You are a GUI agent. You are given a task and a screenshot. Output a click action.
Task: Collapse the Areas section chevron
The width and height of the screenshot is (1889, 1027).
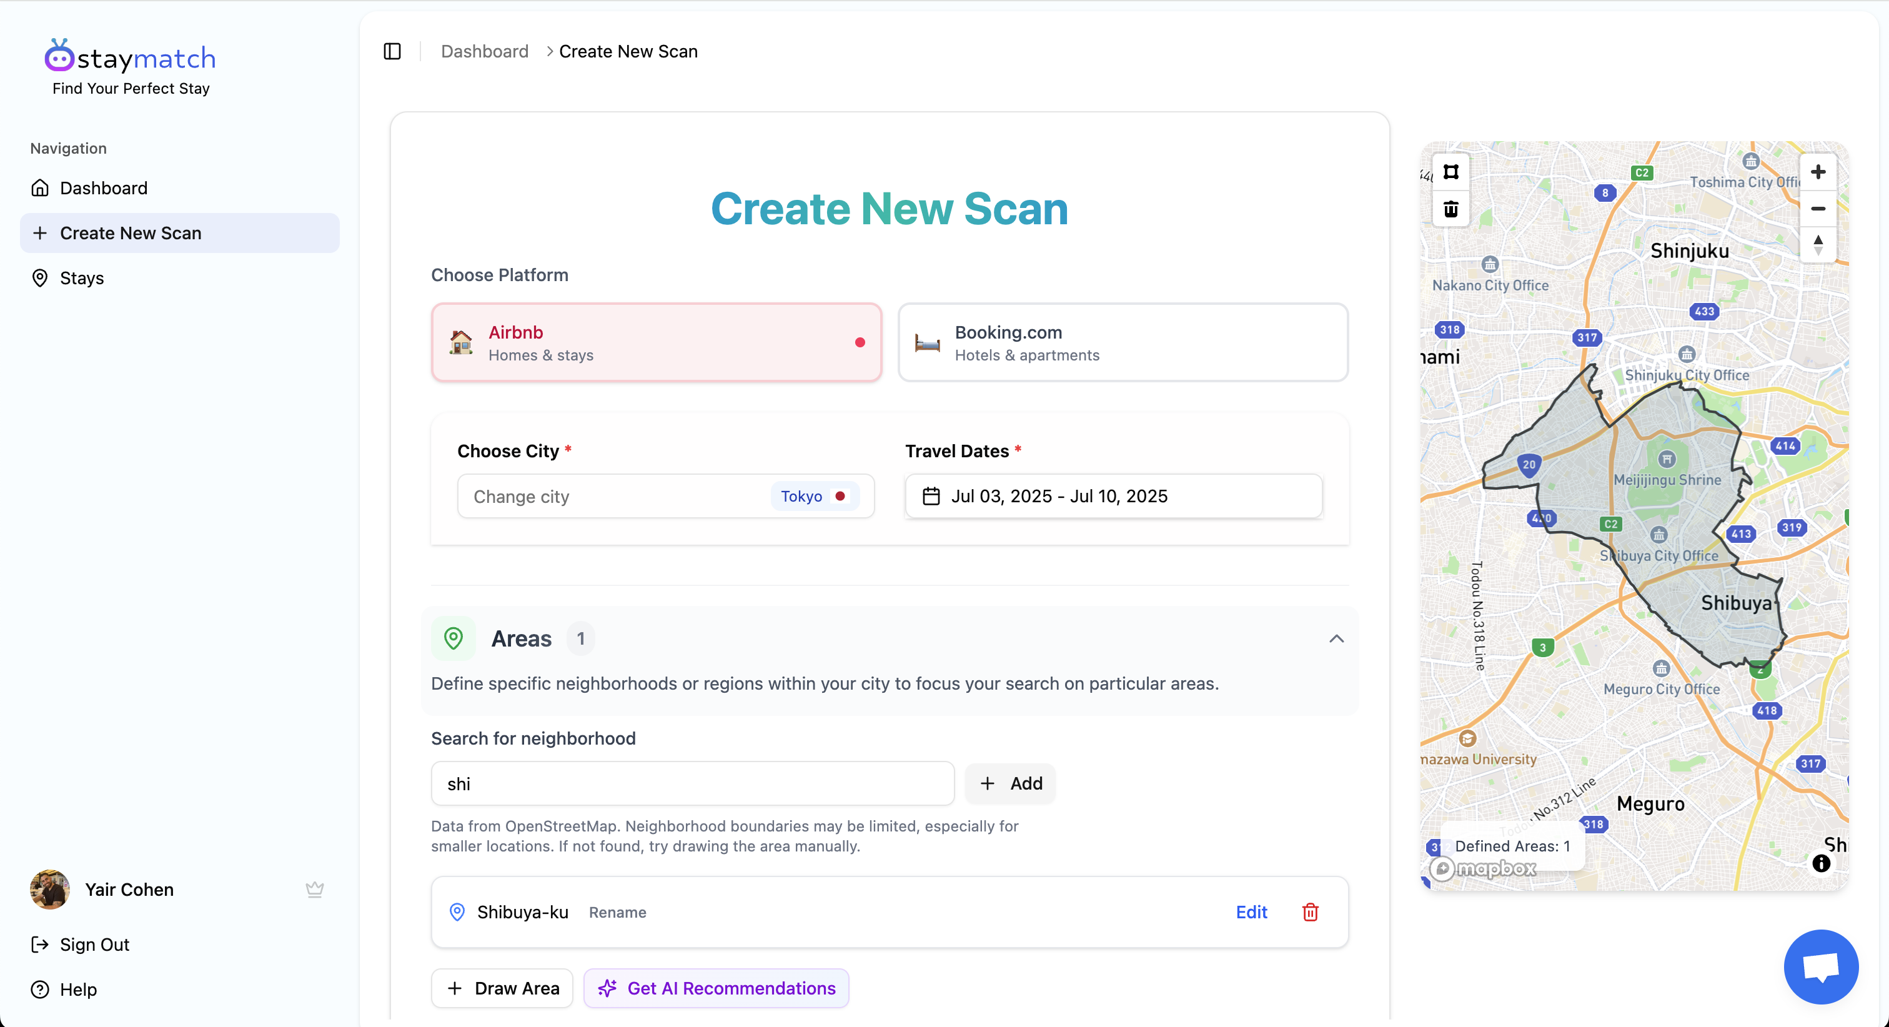(1336, 639)
